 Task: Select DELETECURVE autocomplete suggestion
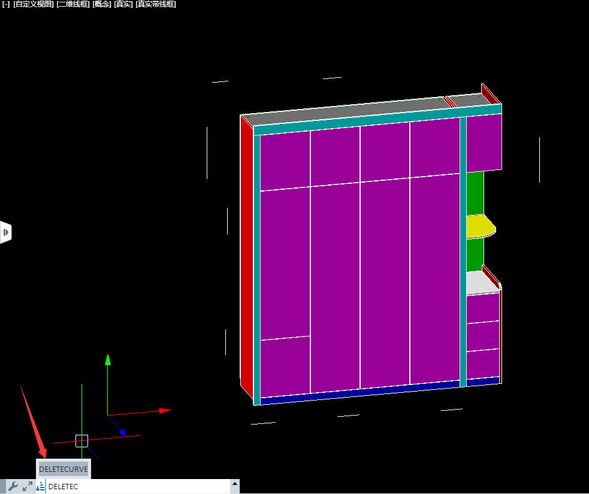coord(64,469)
